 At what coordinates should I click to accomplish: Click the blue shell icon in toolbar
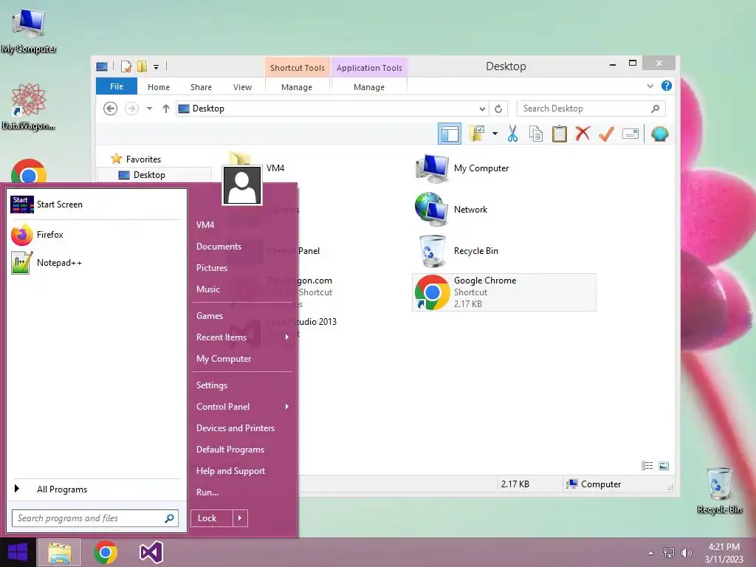(659, 134)
